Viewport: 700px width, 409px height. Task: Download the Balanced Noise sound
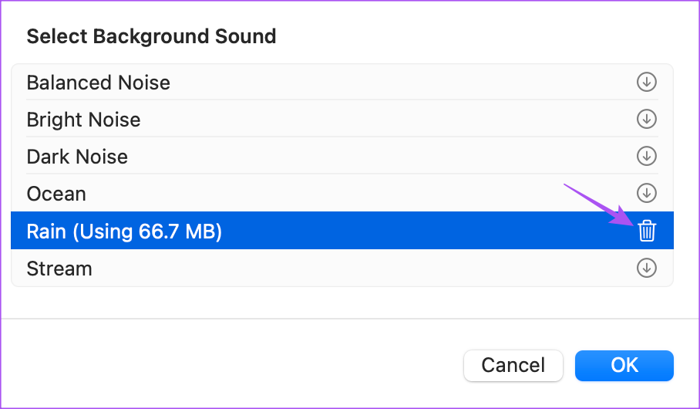(x=646, y=82)
